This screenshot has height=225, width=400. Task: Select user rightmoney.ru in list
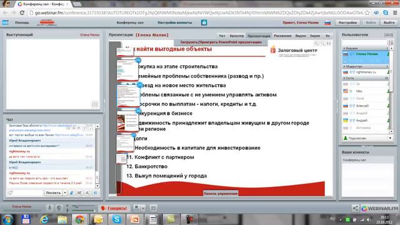click(365, 72)
